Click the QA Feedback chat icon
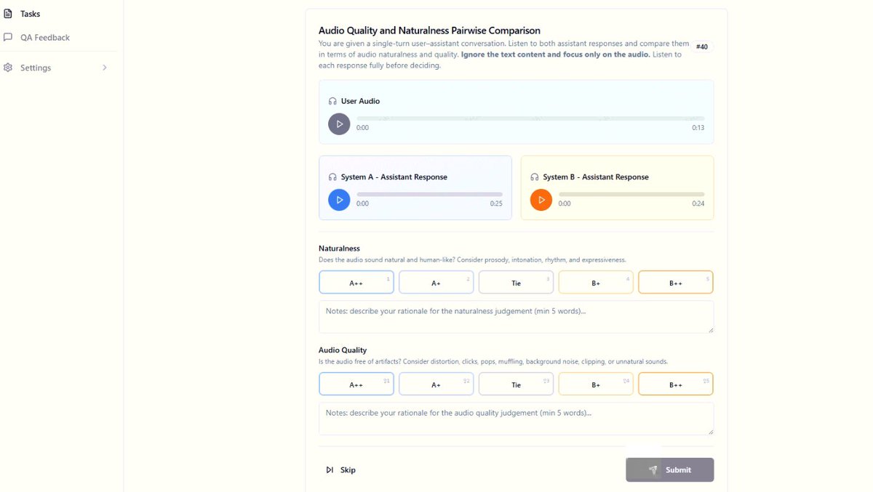This screenshot has width=873, height=492. pos(8,37)
